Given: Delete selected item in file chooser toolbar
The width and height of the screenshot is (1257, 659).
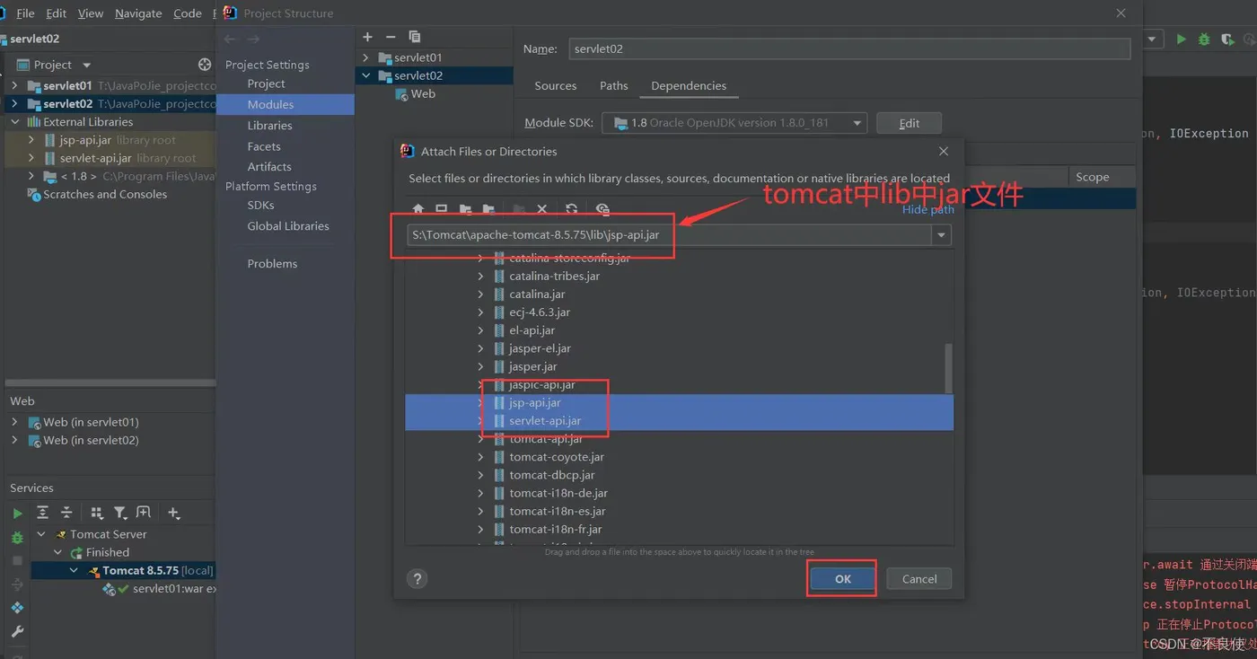Looking at the screenshot, I should click(x=541, y=209).
